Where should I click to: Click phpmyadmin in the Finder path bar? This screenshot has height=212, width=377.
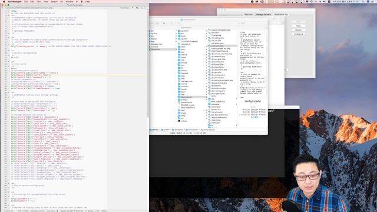[192, 130]
